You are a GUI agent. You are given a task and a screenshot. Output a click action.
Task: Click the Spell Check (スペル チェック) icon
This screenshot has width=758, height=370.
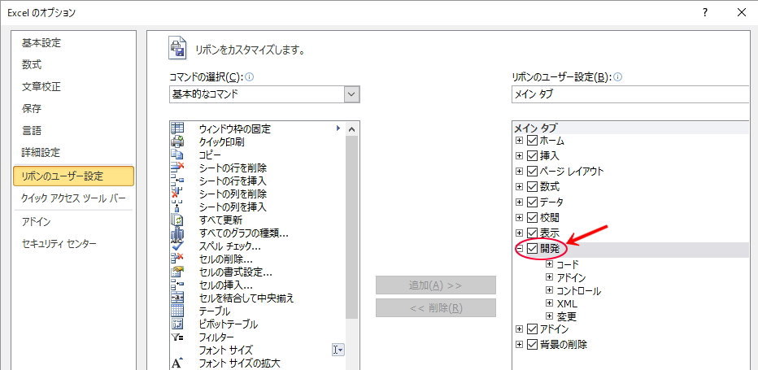click(x=177, y=246)
